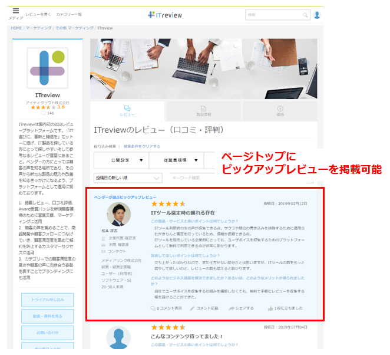Click the HOME breadcrumb link
390x355 pixels.
[16, 28]
